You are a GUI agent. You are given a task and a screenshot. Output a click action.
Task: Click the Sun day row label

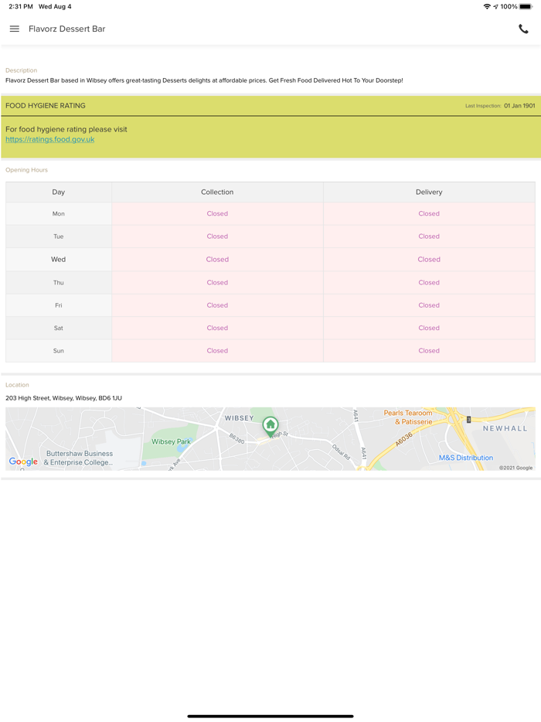tap(59, 350)
